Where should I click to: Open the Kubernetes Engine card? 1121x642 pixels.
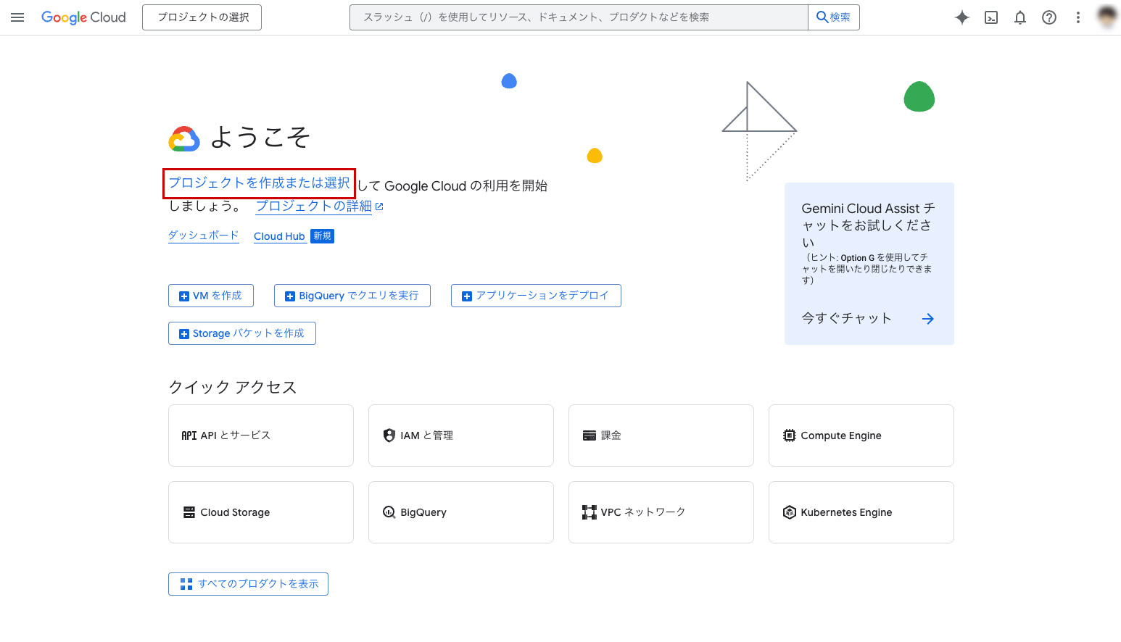click(x=861, y=512)
